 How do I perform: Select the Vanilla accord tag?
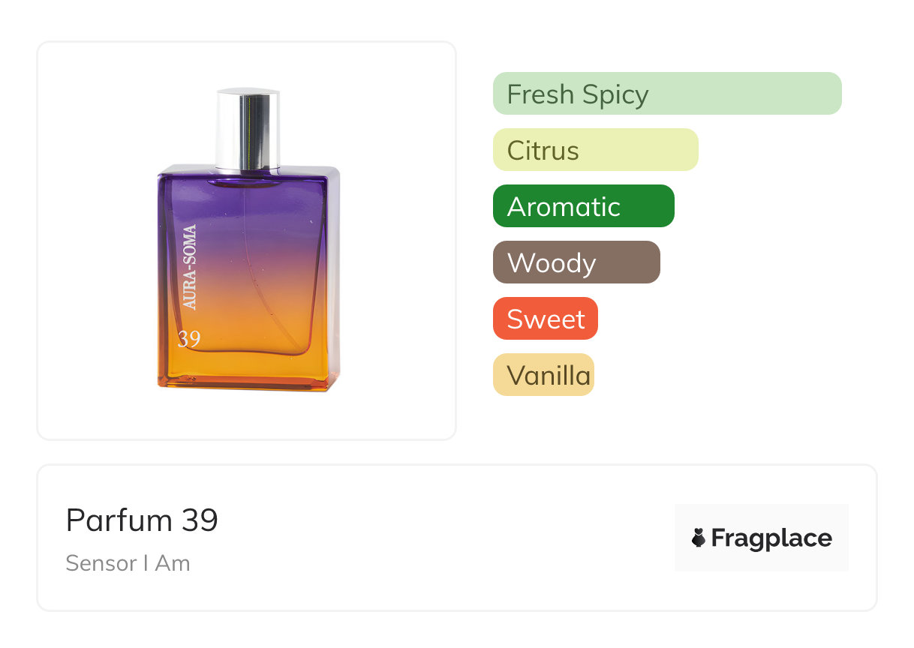543,375
